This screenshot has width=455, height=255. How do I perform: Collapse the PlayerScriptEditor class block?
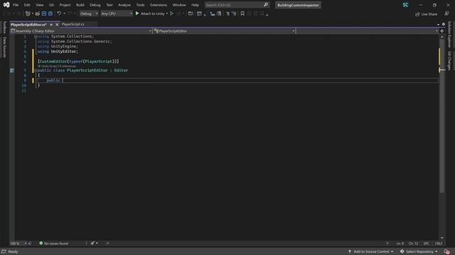pos(36,70)
